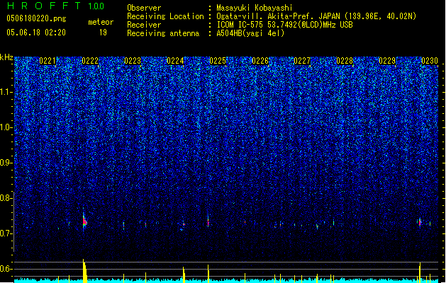Click the 0.8 kHz axis label

pos(6,198)
